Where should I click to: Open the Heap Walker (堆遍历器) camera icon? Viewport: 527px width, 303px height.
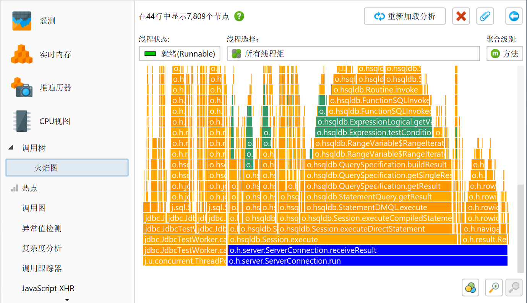22,87
